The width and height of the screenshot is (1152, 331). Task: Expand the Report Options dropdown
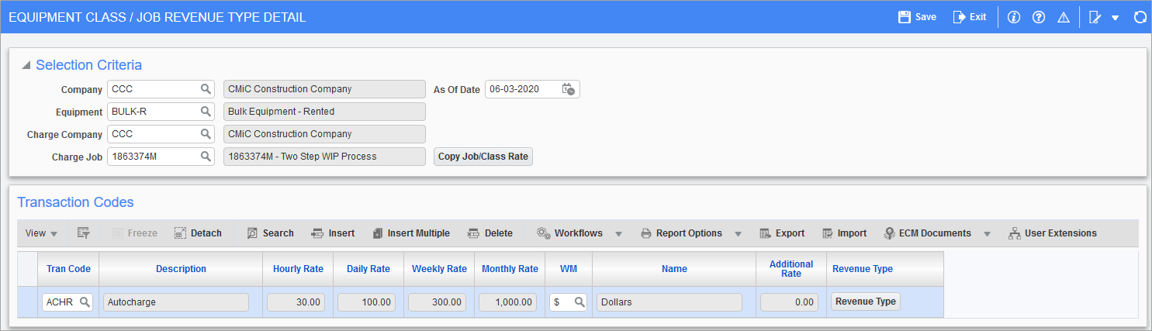click(x=738, y=233)
